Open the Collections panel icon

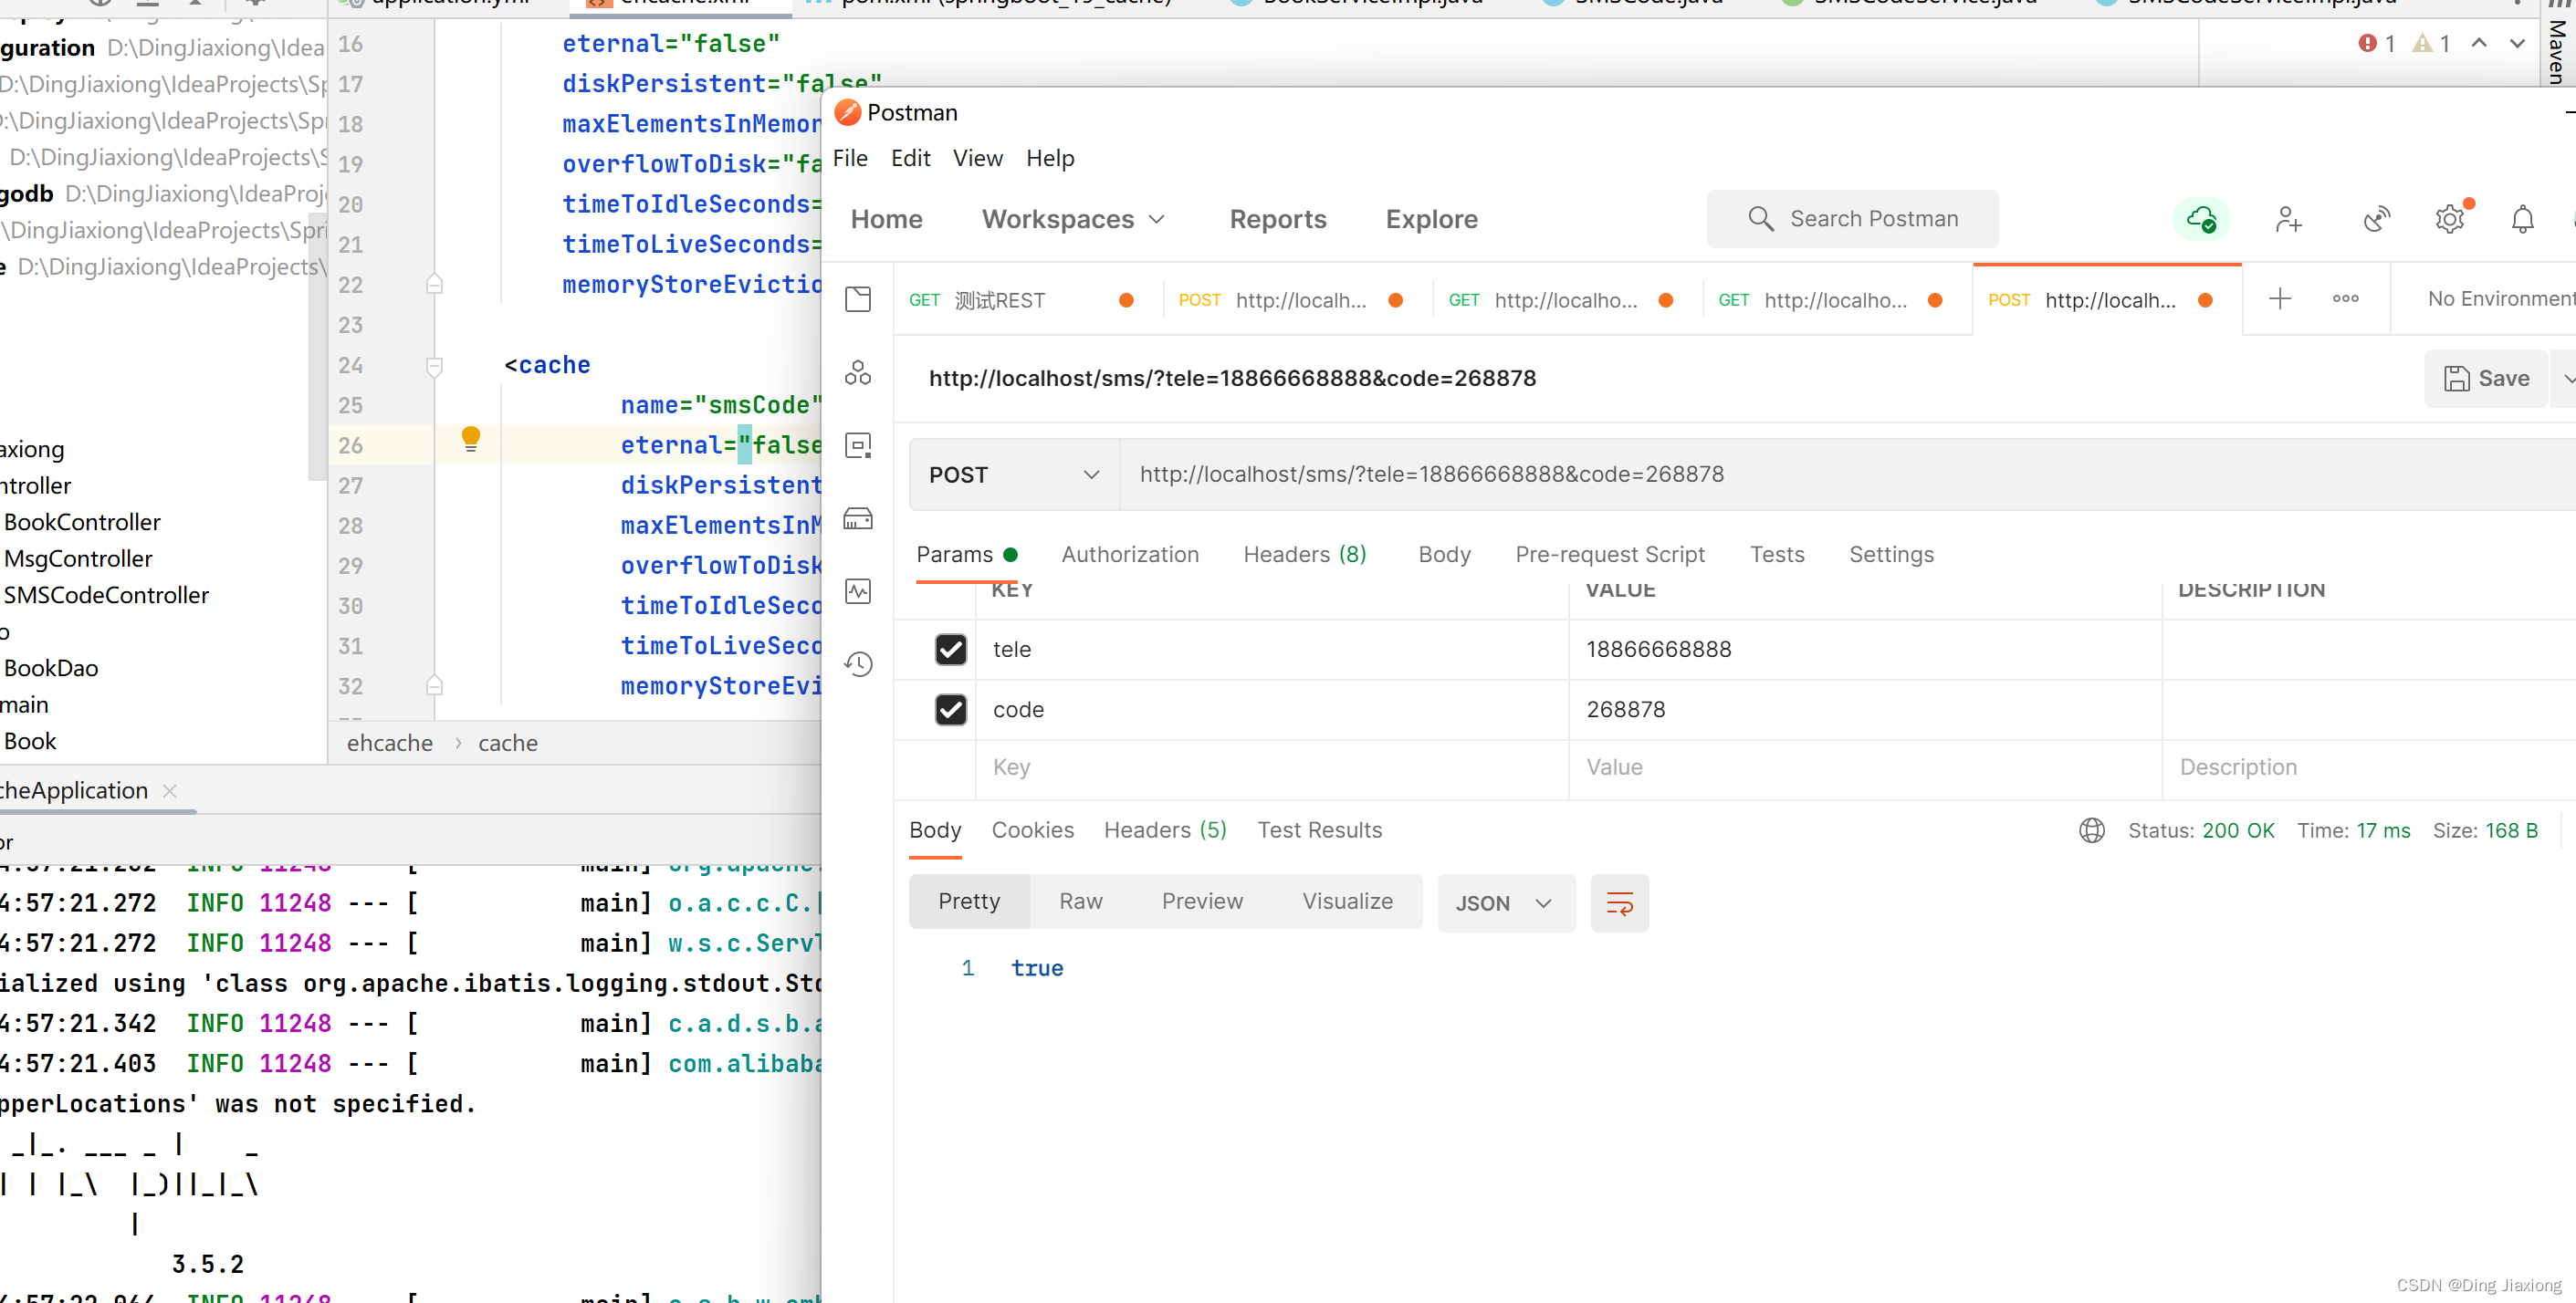[x=859, y=299]
